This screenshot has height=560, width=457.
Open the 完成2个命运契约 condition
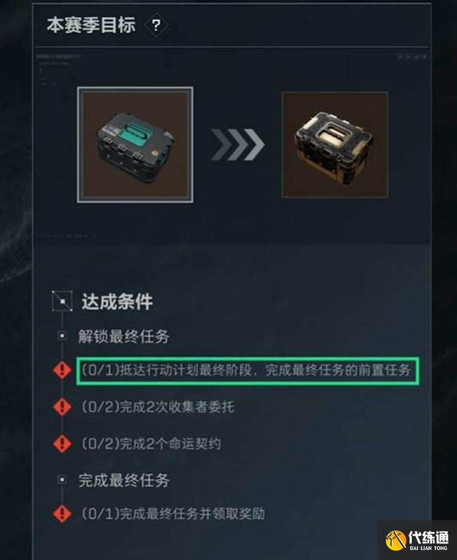151,443
